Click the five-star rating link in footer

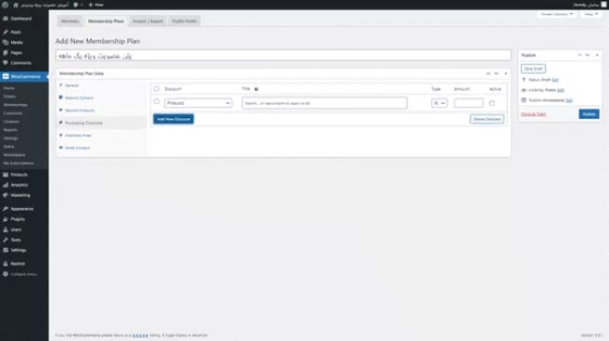[x=141, y=335]
